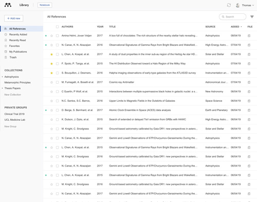Open the UCL Medicine Lab group
Image resolution: width=257 pixels, height=202 pixels.
click(x=15, y=120)
